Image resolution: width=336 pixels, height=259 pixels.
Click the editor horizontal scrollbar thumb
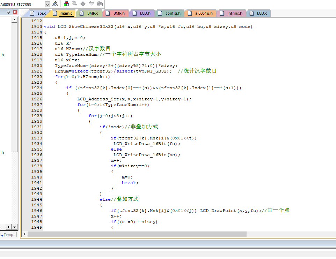[x=137, y=234]
